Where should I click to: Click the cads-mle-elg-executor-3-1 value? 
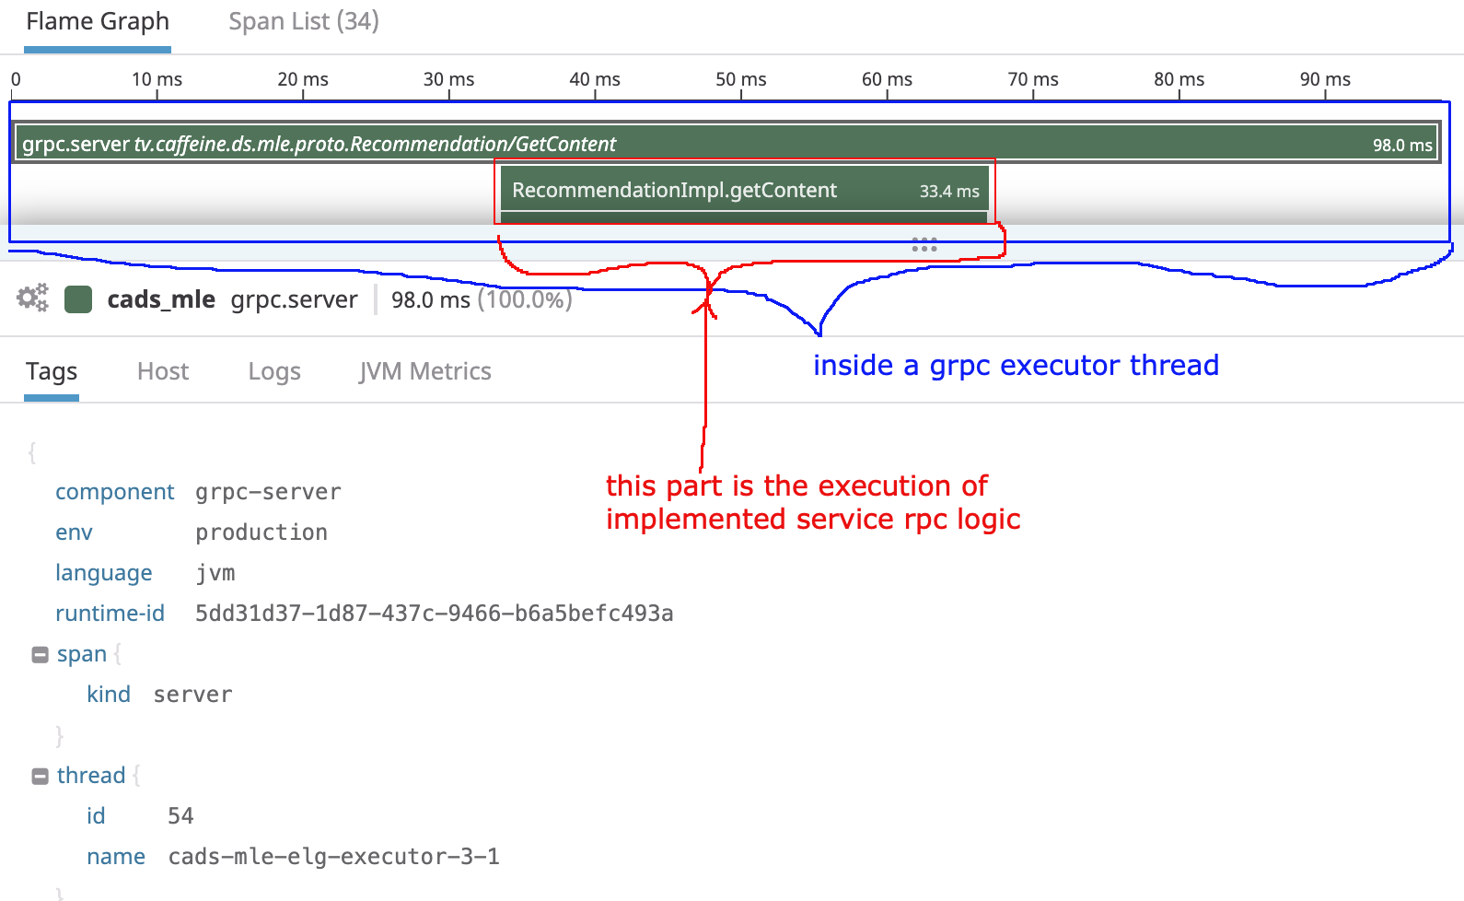click(x=334, y=857)
